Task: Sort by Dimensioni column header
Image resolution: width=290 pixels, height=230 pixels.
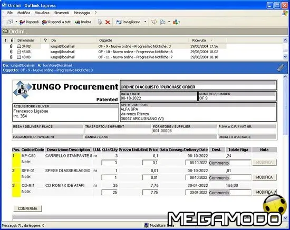Action: 25,40
